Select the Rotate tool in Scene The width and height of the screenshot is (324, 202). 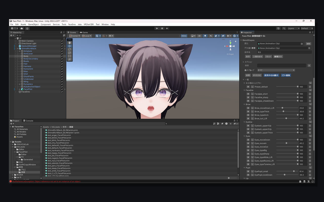70,49
